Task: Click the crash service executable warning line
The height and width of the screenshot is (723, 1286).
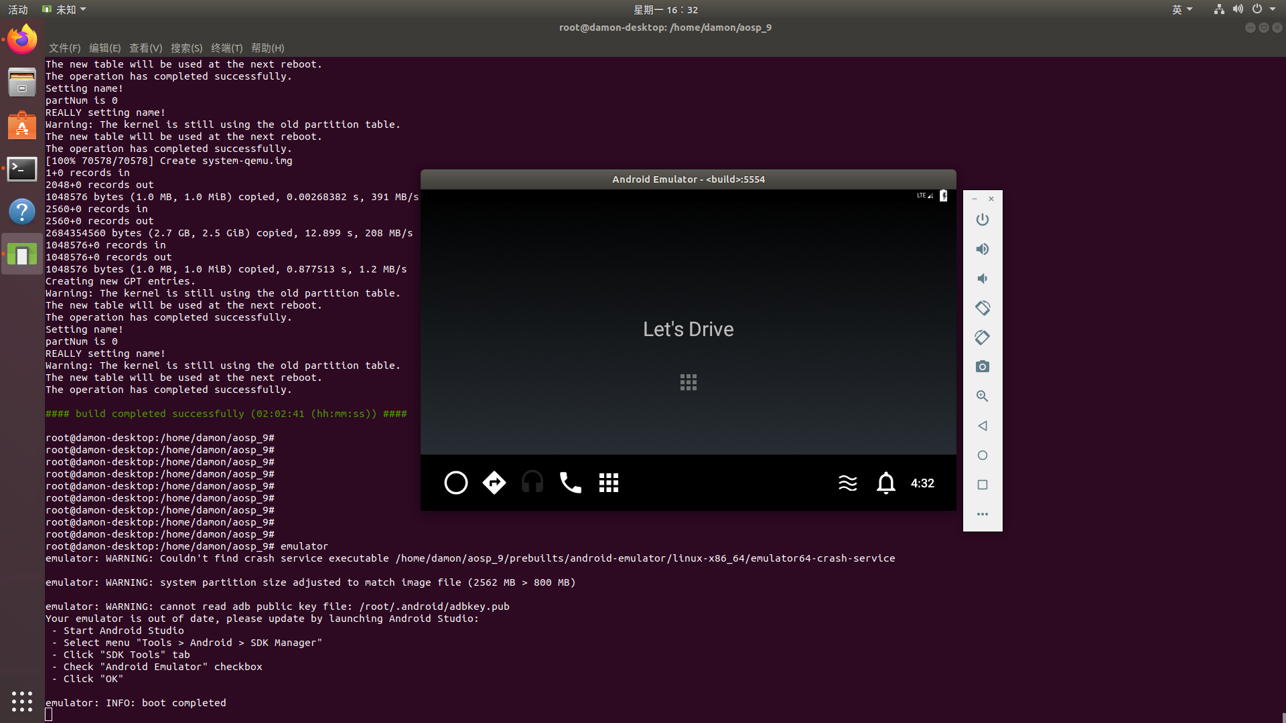Action: tap(470, 558)
